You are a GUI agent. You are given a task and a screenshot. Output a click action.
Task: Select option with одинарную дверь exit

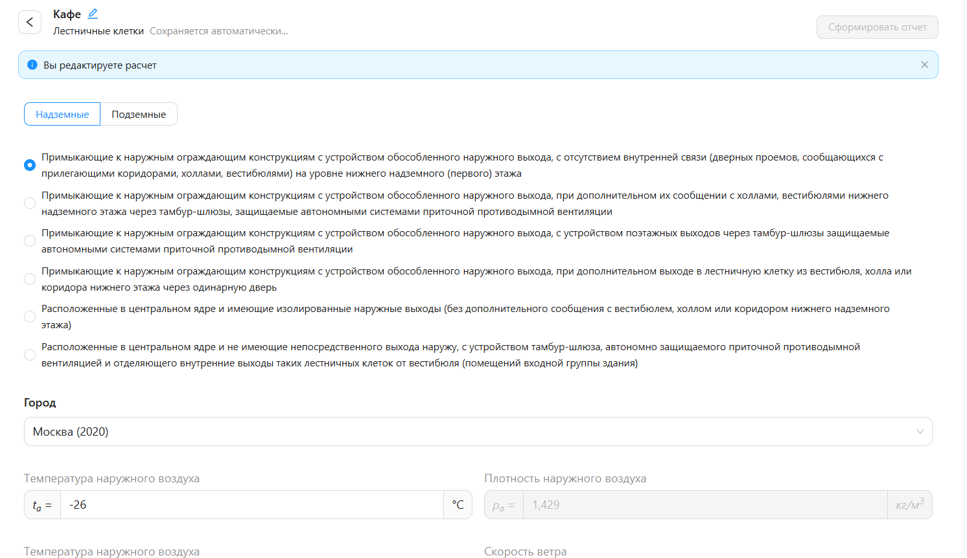[30, 279]
